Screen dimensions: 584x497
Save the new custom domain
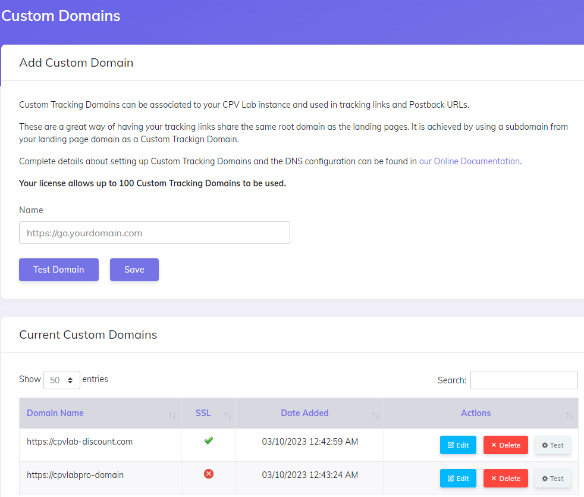(134, 269)
